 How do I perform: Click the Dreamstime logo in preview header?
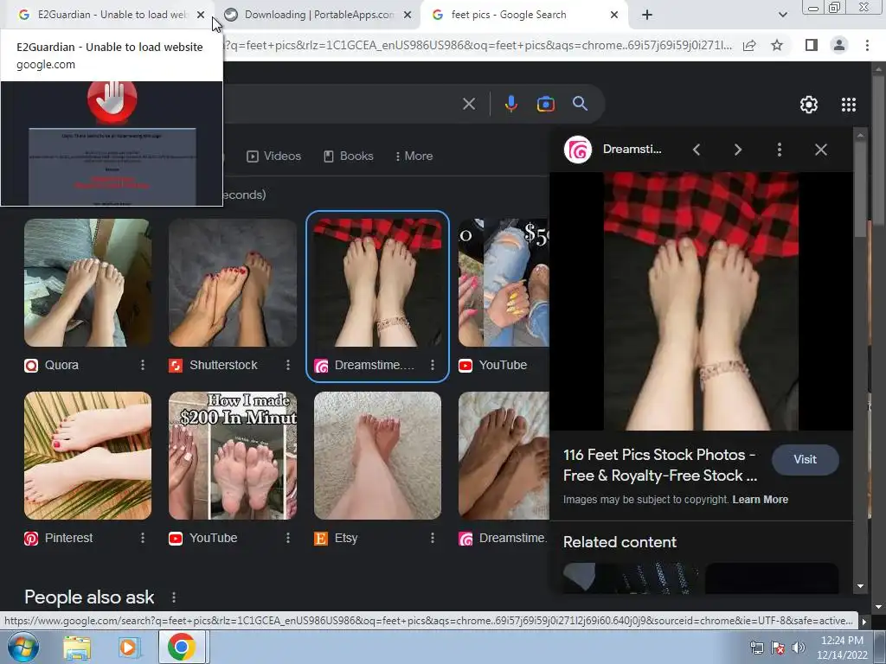tap(578, 150)
